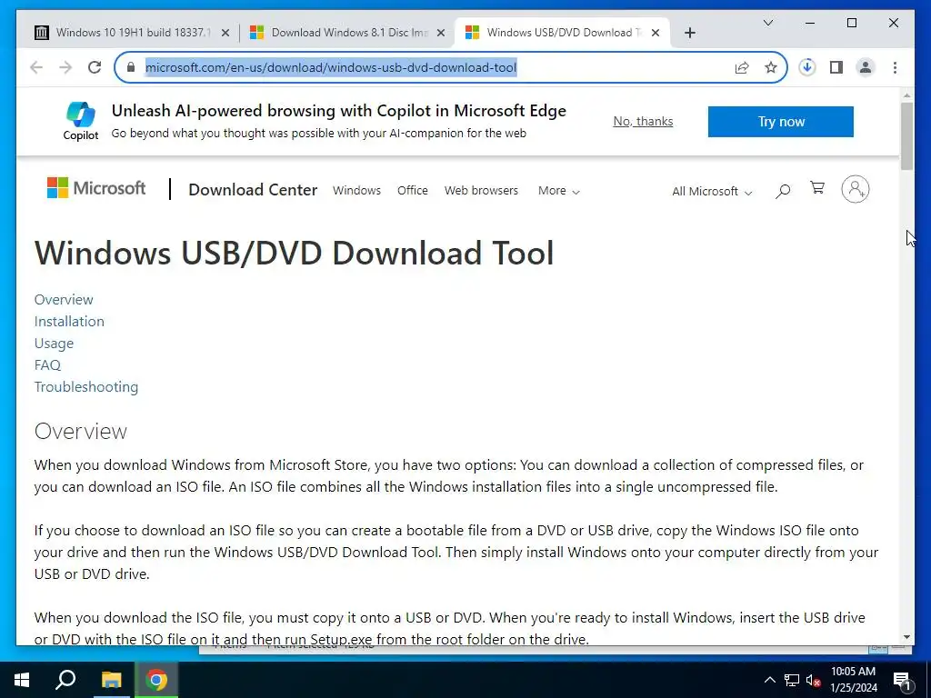The height and width of the screenshot is (698, 931).
Task: Click the sign-in account icon
Action: tap(855, 189)
